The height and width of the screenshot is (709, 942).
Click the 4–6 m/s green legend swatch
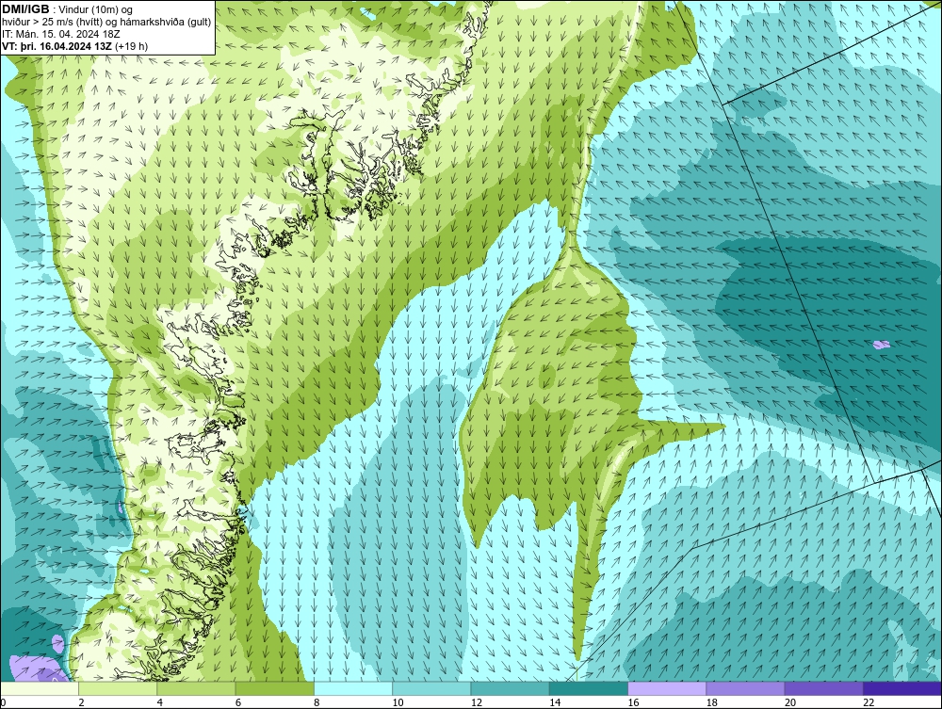[197, 688]
